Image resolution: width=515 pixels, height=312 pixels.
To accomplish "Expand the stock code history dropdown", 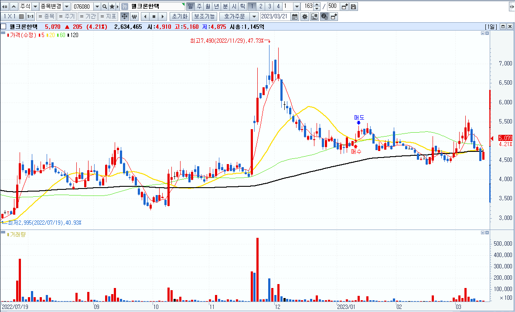I will 97,7.
